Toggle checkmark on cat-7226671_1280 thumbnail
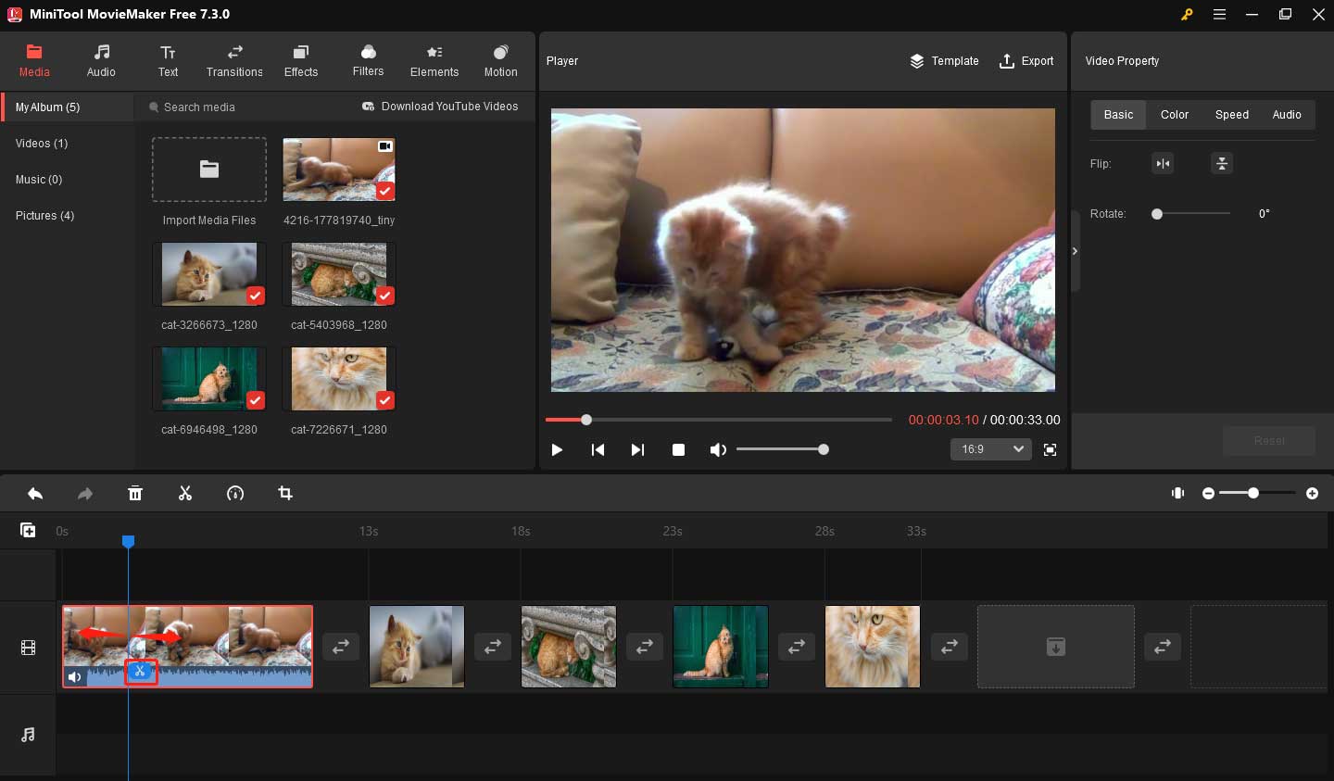 tap(385, 400)
